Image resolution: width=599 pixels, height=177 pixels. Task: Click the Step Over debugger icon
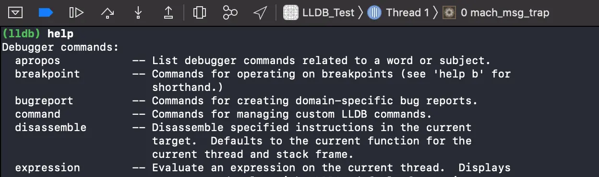(108, 13)
